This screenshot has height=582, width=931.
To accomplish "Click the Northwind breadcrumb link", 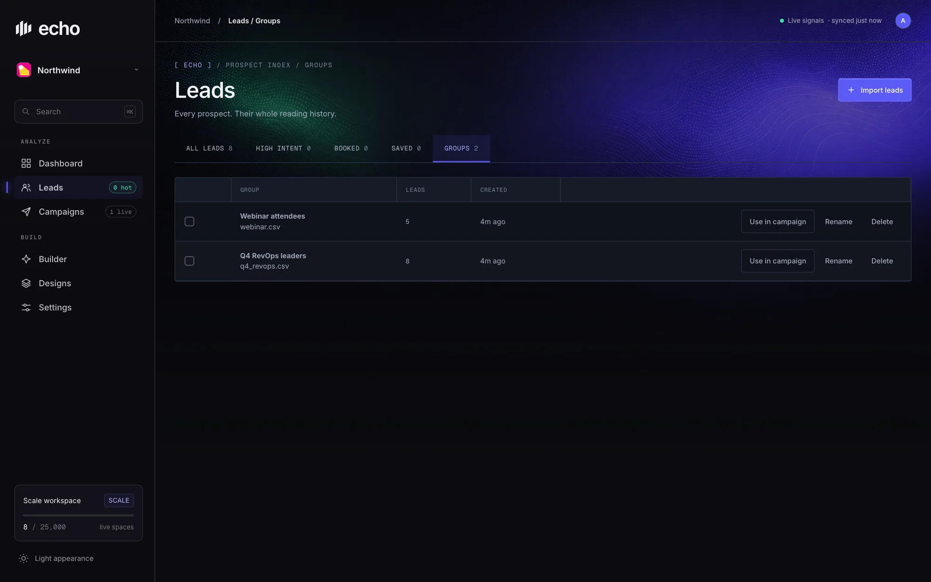I will (192, 20).
